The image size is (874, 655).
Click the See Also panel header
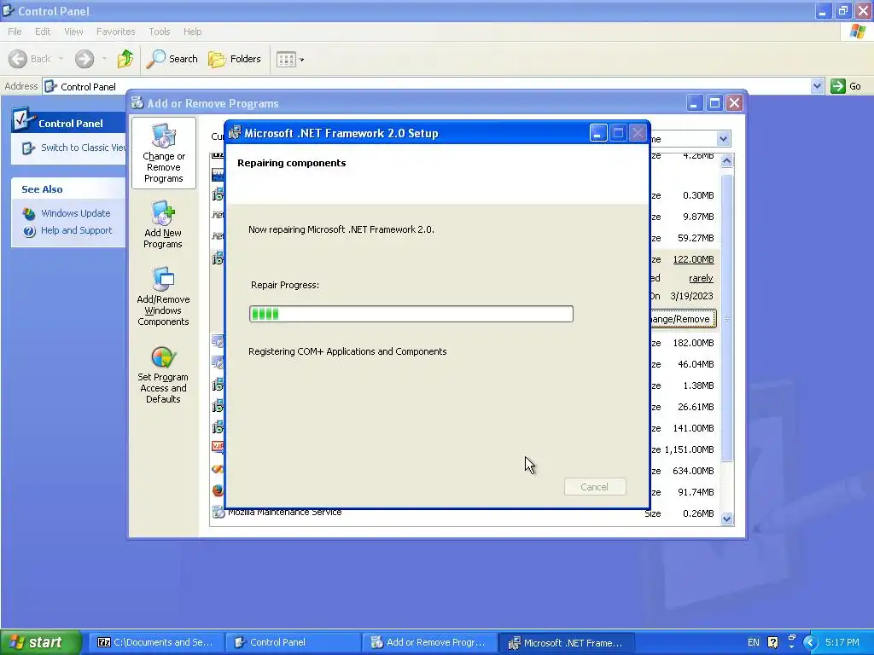[x=68, y=188]
